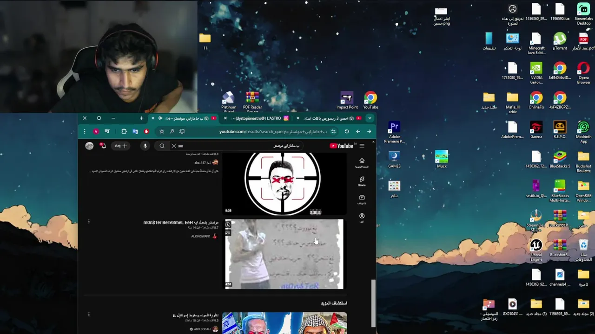
Task: Click the YouTube page vertical scrollbar
Action: tap(372, 303)
